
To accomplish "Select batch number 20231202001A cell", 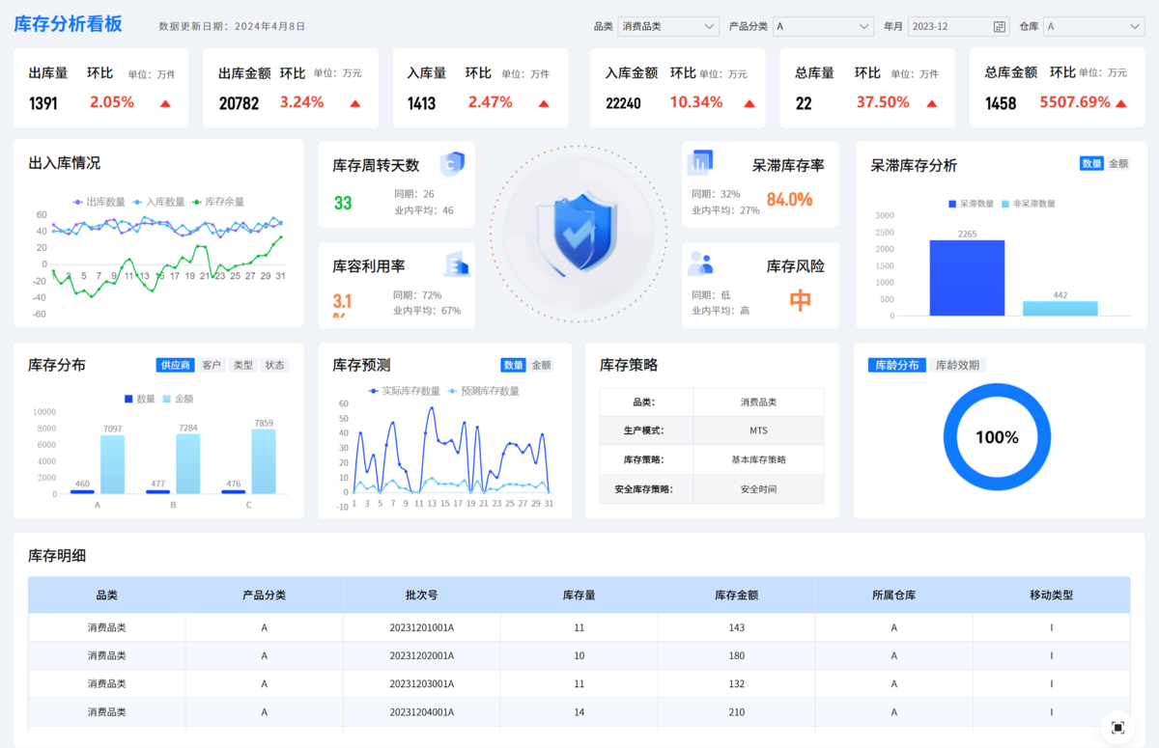I will (422, 655).
